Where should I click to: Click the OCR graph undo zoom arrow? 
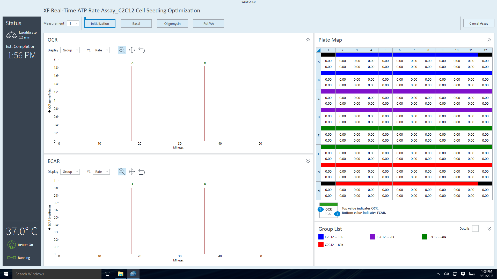(x=142, y=50)
